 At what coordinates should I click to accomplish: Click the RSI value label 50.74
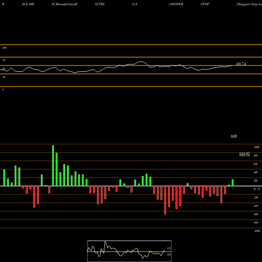point(241,64)
